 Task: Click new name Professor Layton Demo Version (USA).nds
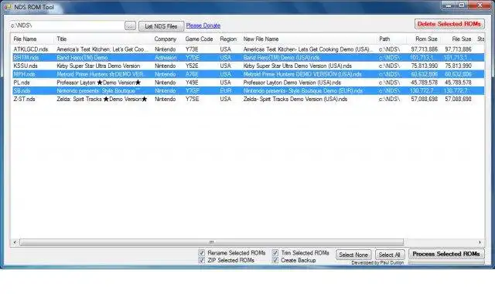pyautogui.click(x=292, y=83)
